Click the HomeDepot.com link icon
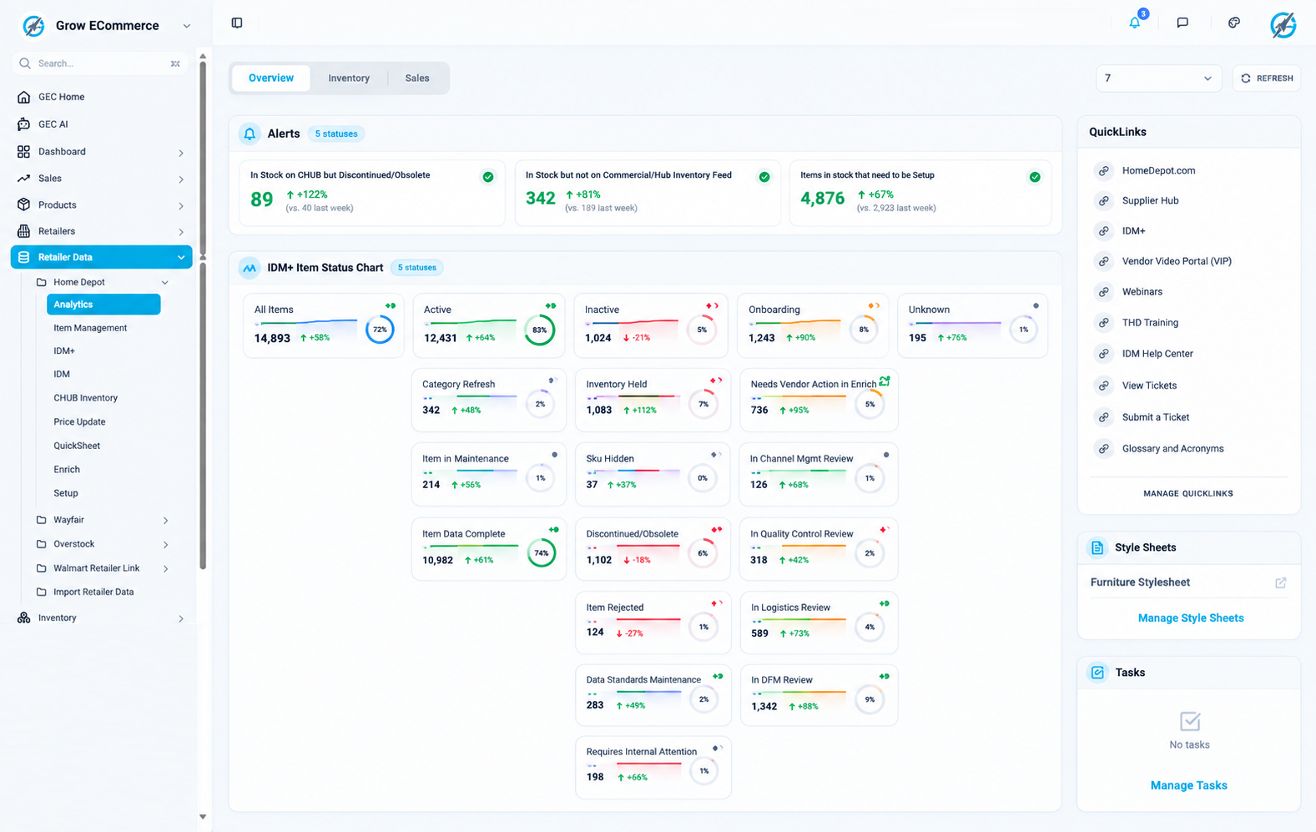The image size is (1316, 832). coord(1104,170)
